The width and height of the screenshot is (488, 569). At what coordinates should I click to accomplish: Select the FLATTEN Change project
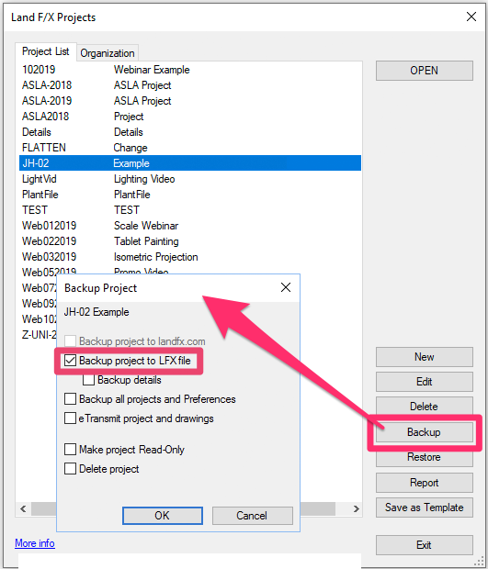coord(190,148)
